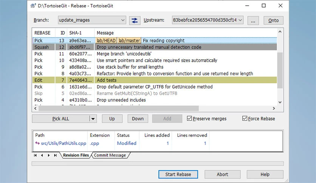Click the lab/HEAD ref label
The width and height of the screenshot is (316, 183).
click(x=106, y=40)
